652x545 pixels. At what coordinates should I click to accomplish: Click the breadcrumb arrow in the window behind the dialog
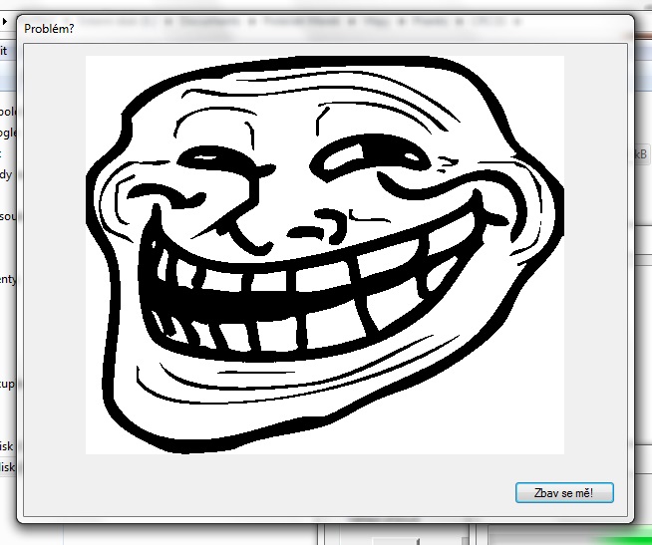click(x=5, y=21)
